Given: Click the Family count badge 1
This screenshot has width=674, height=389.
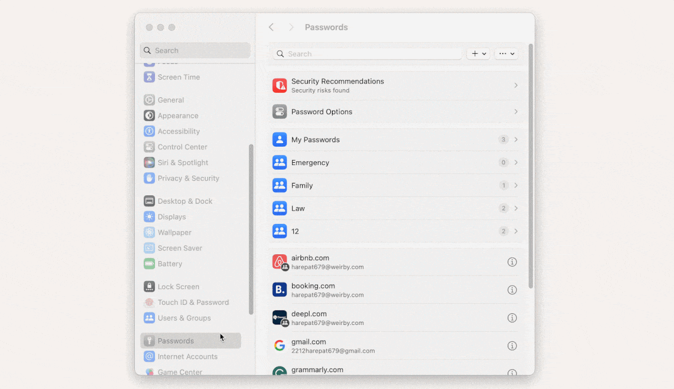Looking at the screenshot, I should click(503, 185).
